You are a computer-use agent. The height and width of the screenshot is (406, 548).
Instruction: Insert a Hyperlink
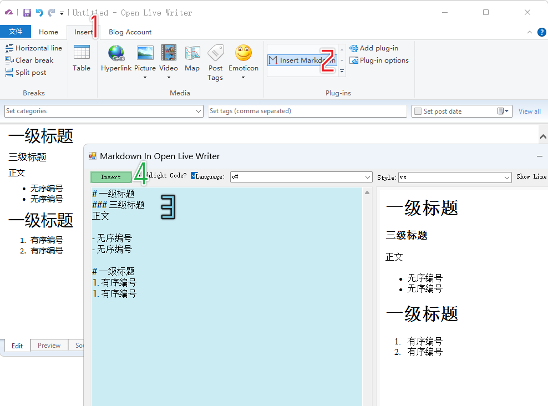pyautogui.click(x=116, y=58)
